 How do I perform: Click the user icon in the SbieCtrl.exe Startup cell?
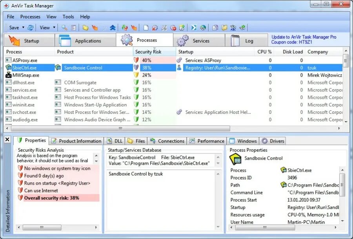(x=179, y=68)
